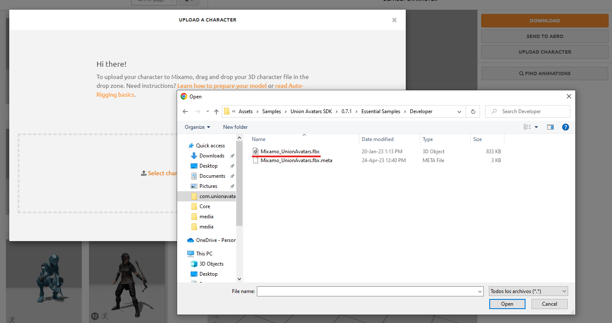The height and width of the screenshot is (323, 612).
Task: Click the META file icon
Action: click(x=256, y=160)
